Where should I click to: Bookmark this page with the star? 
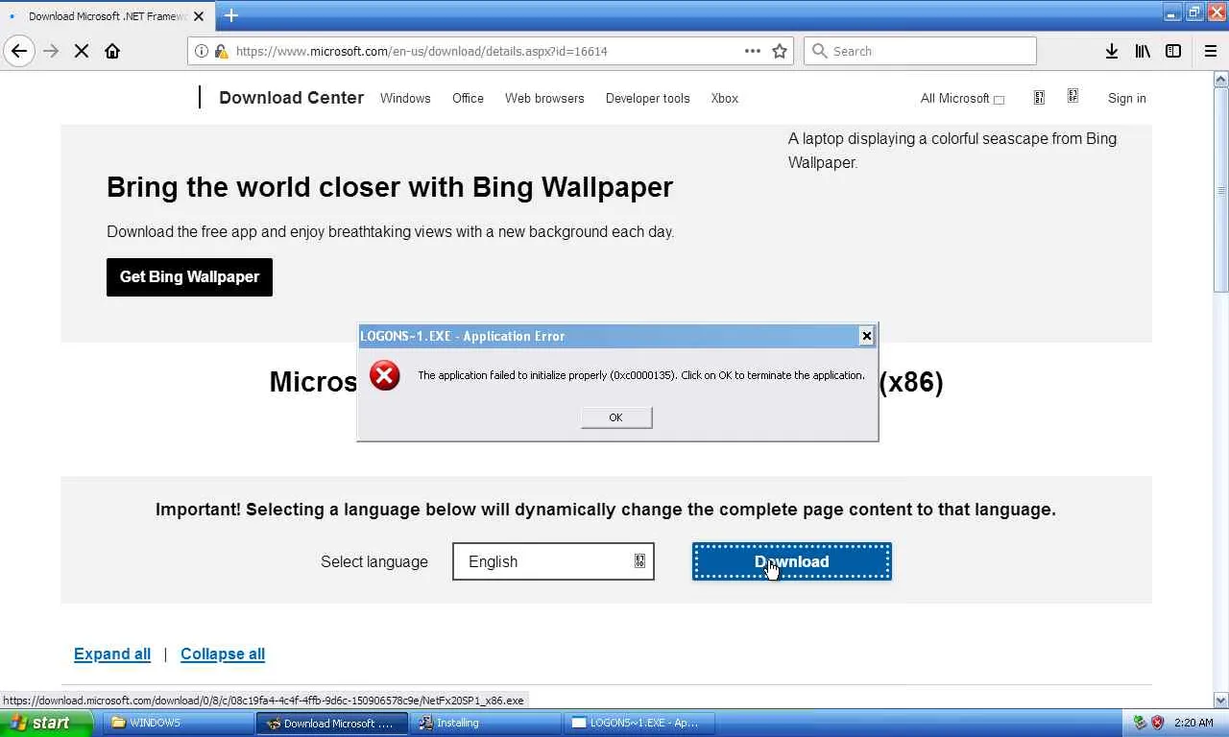[x=780, y=51]
